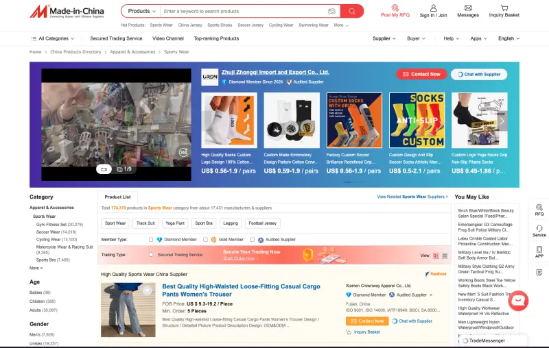
Task: Switch to grid view icon
Action: (x=445, y=256)
